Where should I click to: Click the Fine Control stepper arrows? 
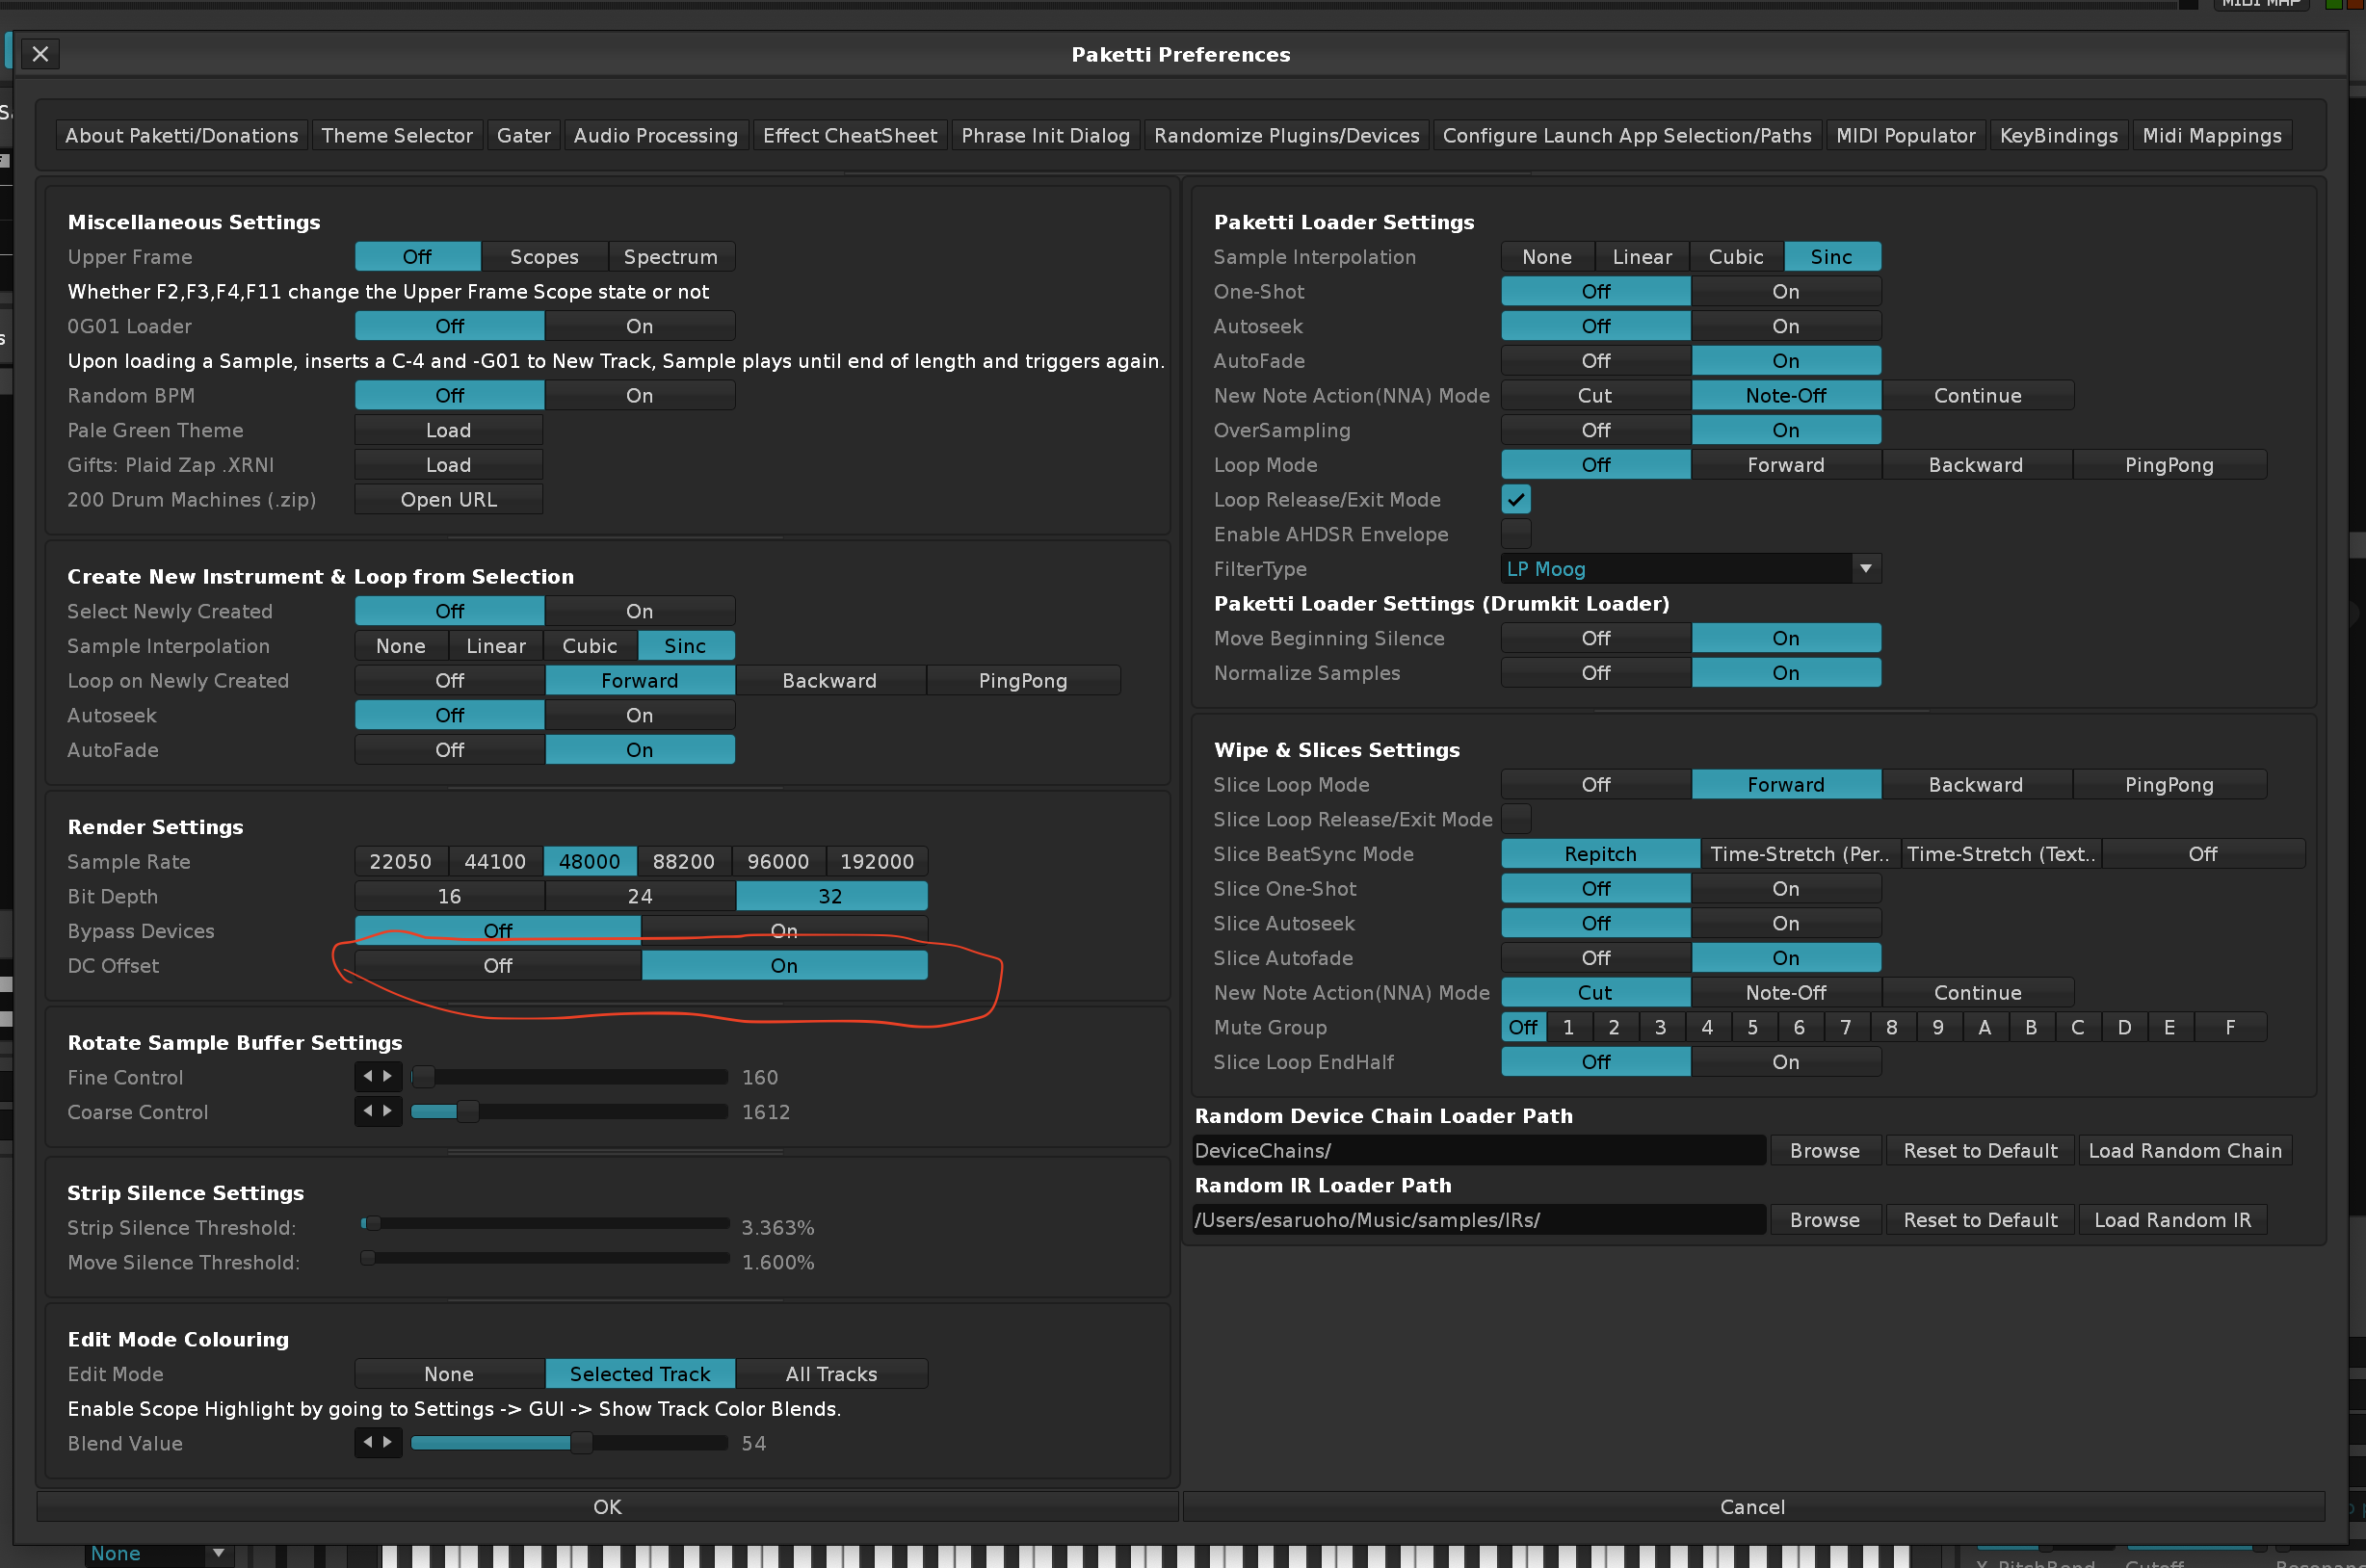pyautogui.click(x=378, y=1077)
